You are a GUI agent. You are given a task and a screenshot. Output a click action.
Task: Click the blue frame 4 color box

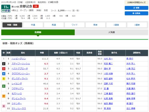click(4, 74)
